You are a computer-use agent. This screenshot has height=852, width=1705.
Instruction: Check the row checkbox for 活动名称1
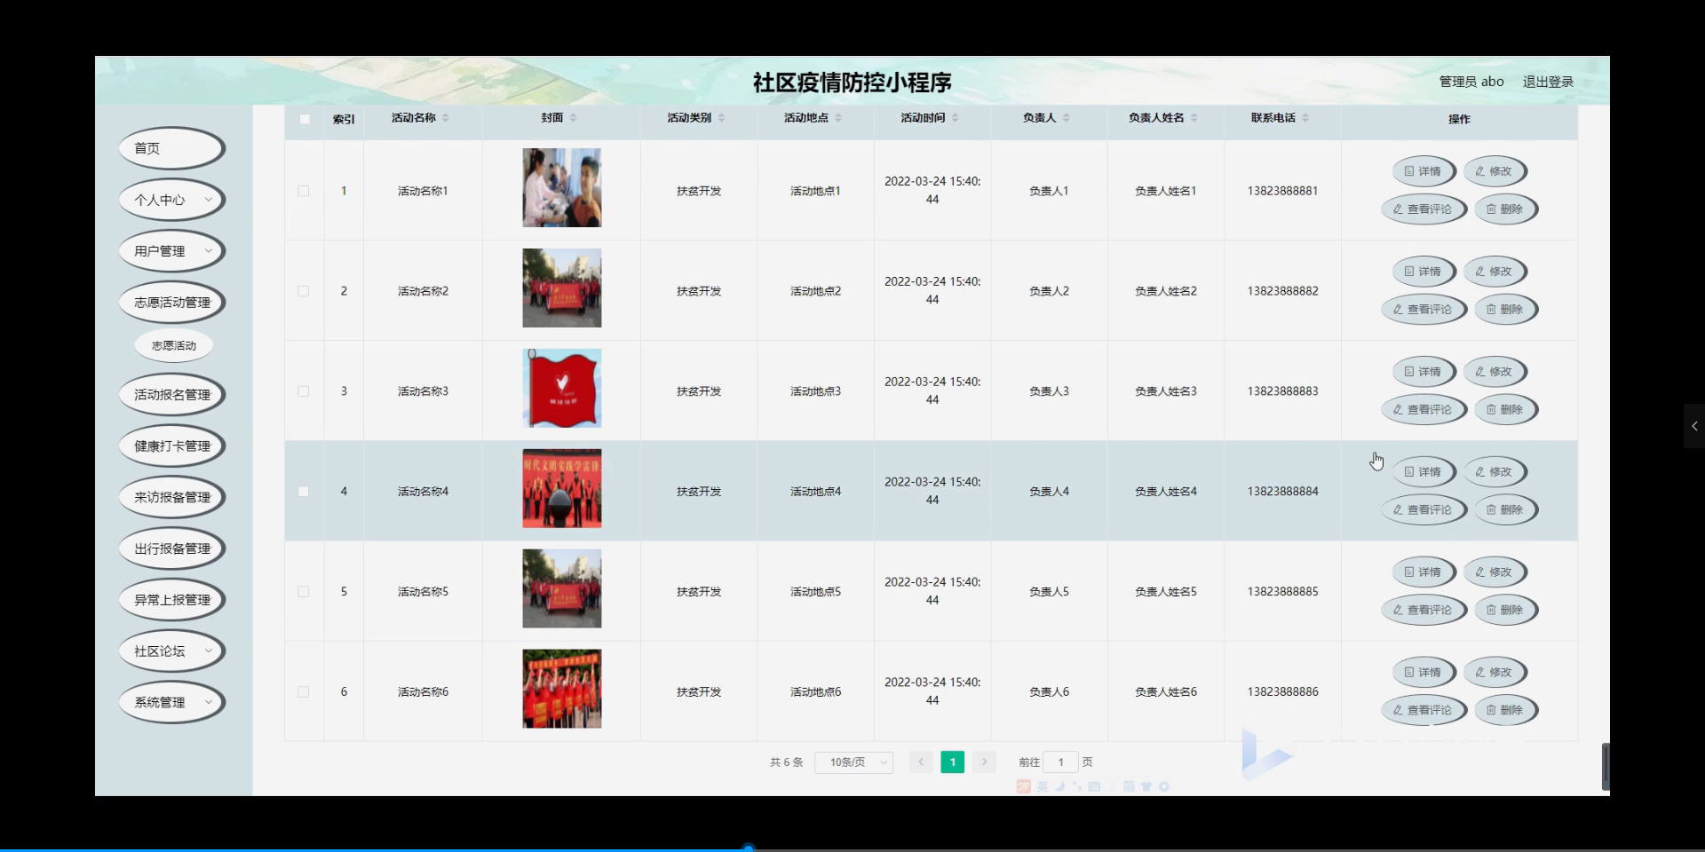[304, 190]
